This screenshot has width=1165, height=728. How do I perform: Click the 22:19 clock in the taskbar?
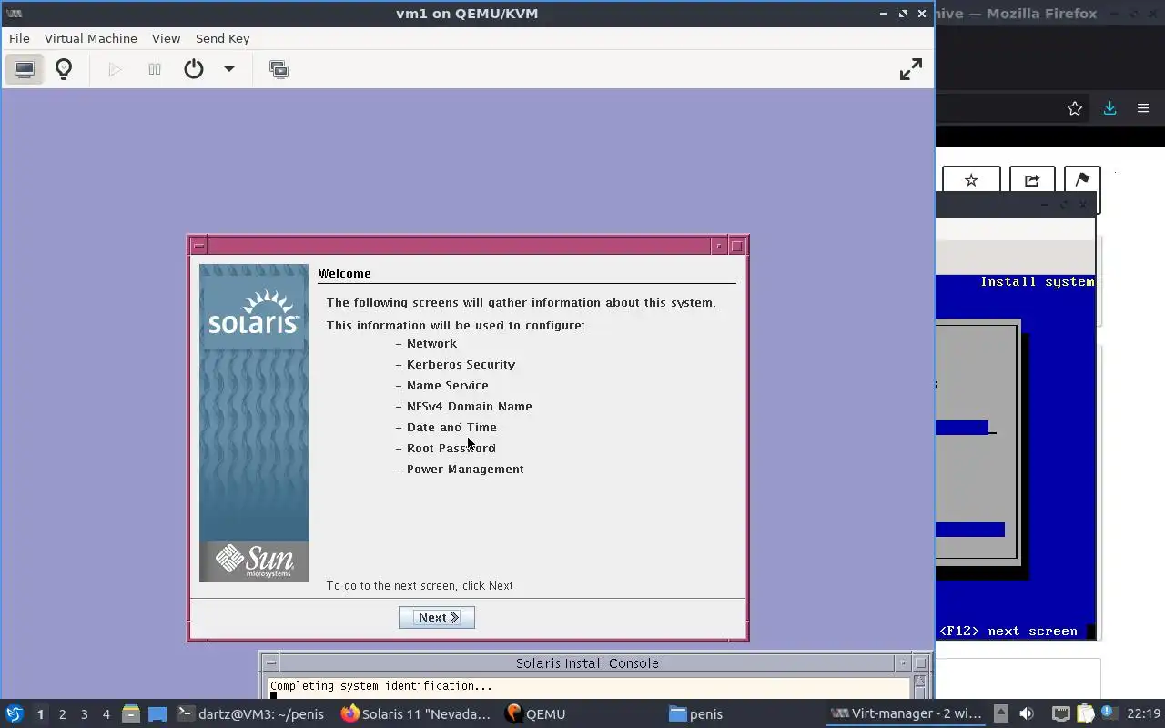click(1143, 713)
